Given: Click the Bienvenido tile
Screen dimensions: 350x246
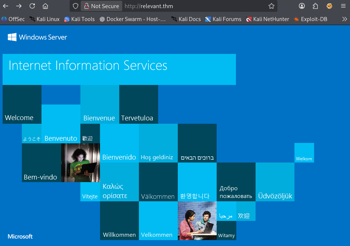Looking at the screenshot, I should [119, 143].
